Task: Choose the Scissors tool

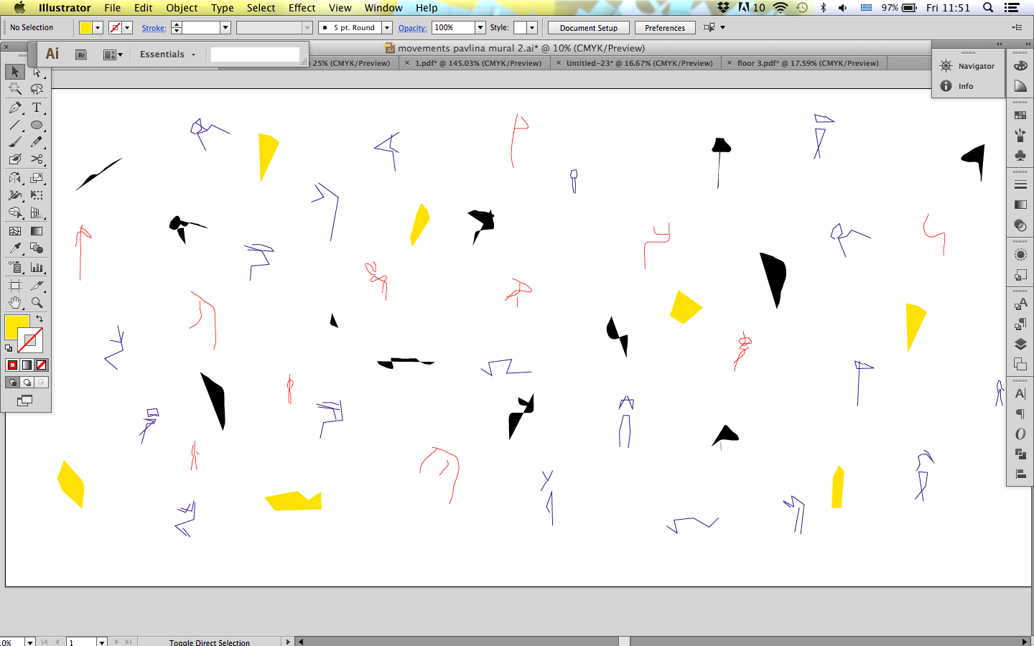Action: [37, 159]
